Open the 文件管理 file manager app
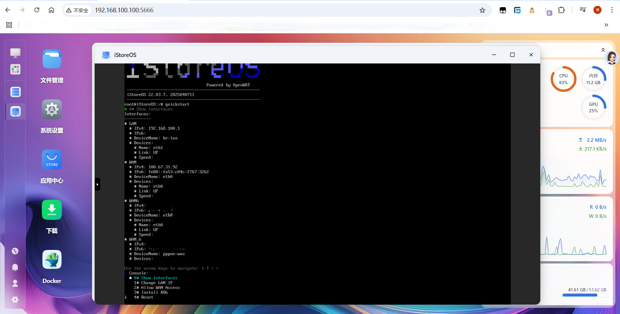 [52, 59]
